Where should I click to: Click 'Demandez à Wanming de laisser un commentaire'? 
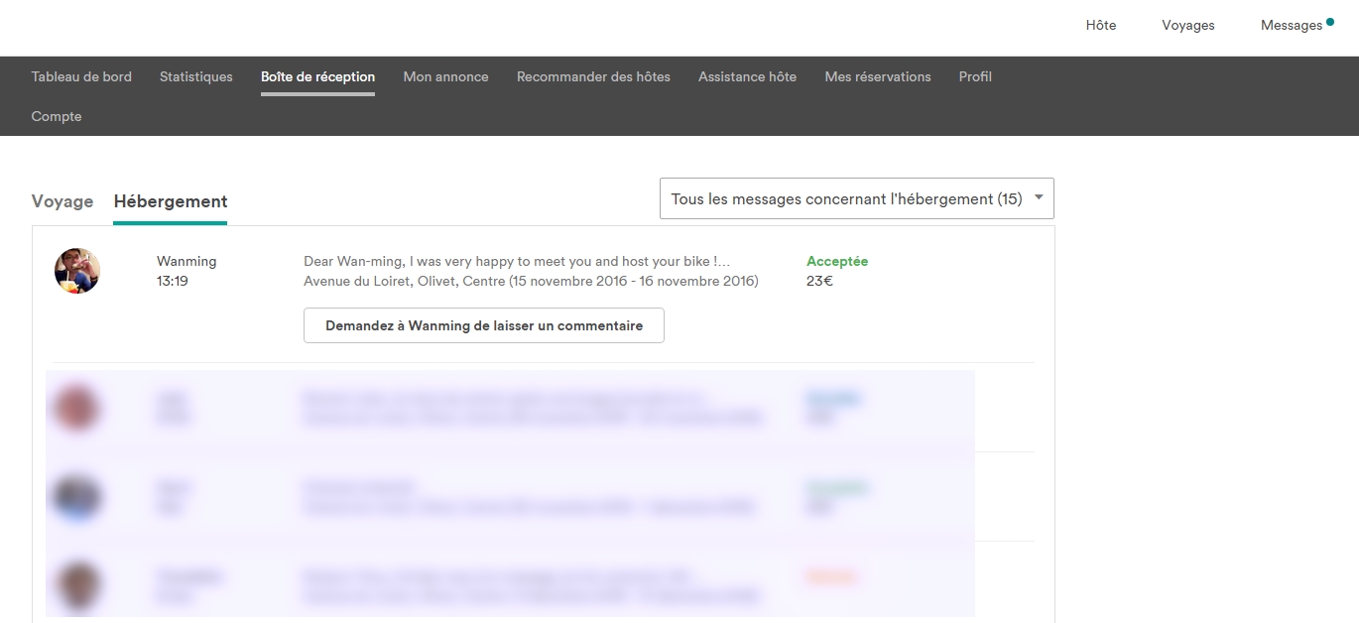(x=484, y=325)
